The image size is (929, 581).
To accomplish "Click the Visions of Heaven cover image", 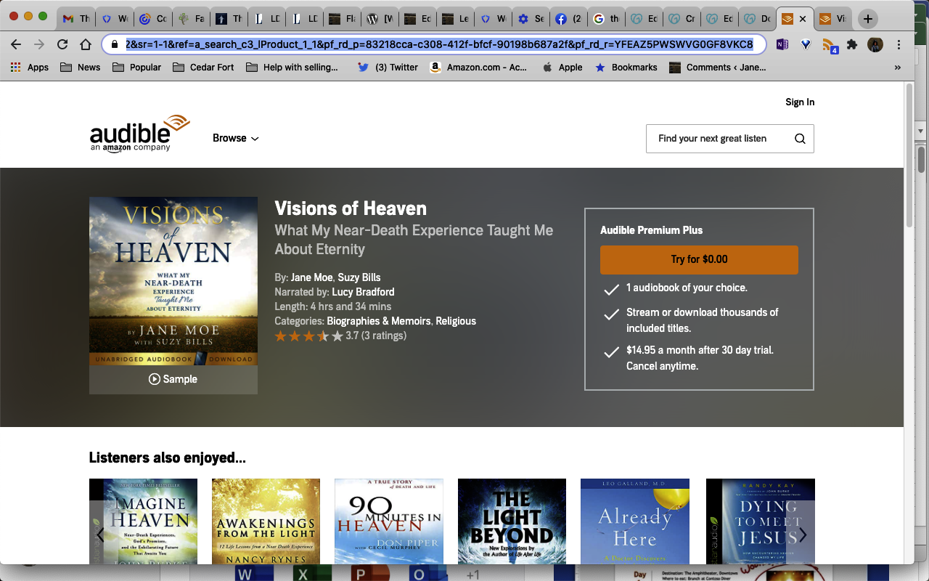I will click(173, 281).
